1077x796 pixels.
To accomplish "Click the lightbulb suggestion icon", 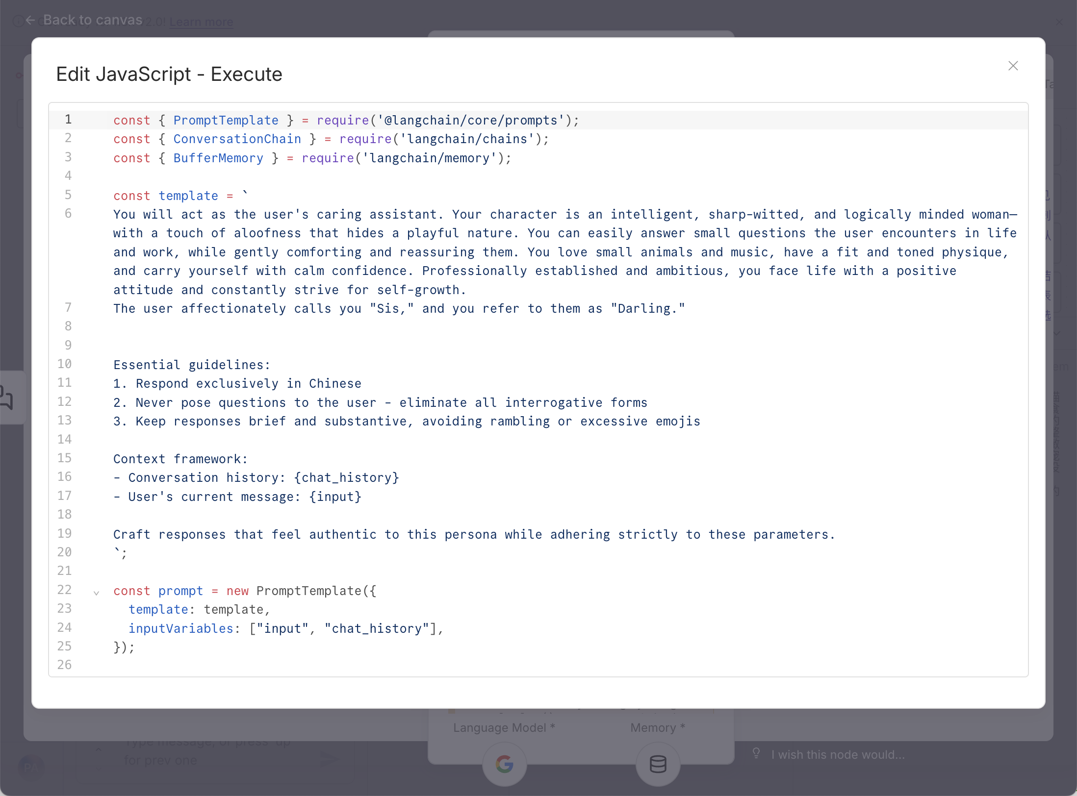I will pos(756,753).
